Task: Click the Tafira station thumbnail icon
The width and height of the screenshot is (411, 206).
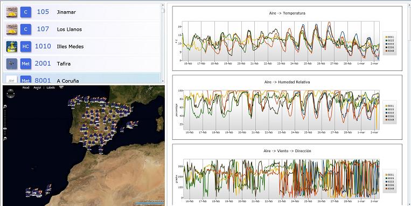Action: point(11,63)
